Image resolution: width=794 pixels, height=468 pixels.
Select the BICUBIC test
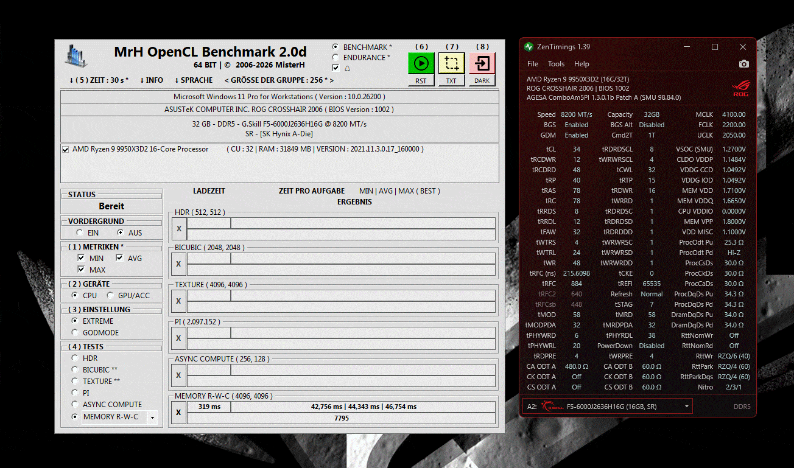click(75, 369)
